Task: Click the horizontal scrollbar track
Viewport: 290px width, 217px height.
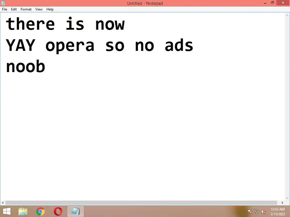Action: (141, 203)
